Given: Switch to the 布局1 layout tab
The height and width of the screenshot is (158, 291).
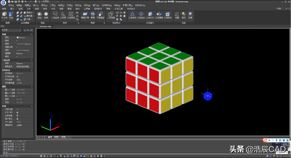Looking at the screenshot, I should tap(56, 137).
